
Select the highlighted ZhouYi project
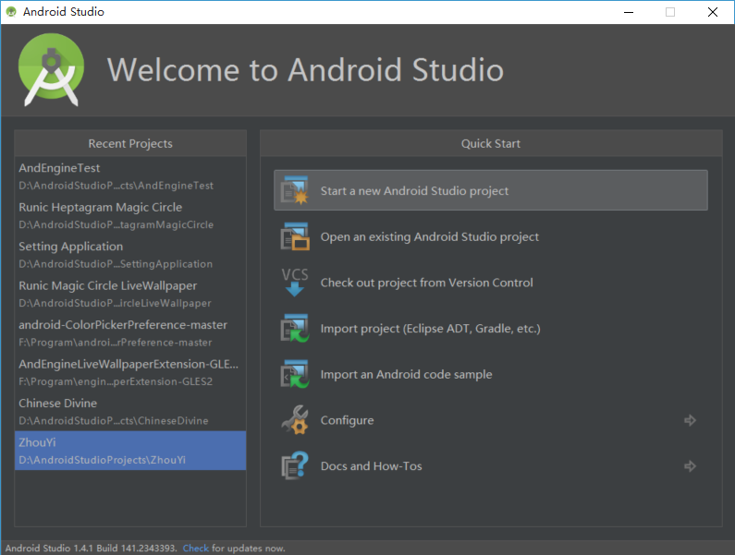pos(130,451)
